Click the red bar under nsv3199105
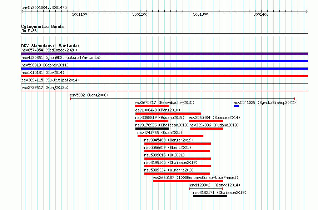This screenshot has height=210, width=318. click(178, 166)
